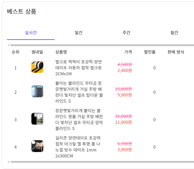The width and height of the screenshot is (194, 169).
Task: Click product name 창문햇빛가리개 붙이는 블라인드
Action: point(79,119)
